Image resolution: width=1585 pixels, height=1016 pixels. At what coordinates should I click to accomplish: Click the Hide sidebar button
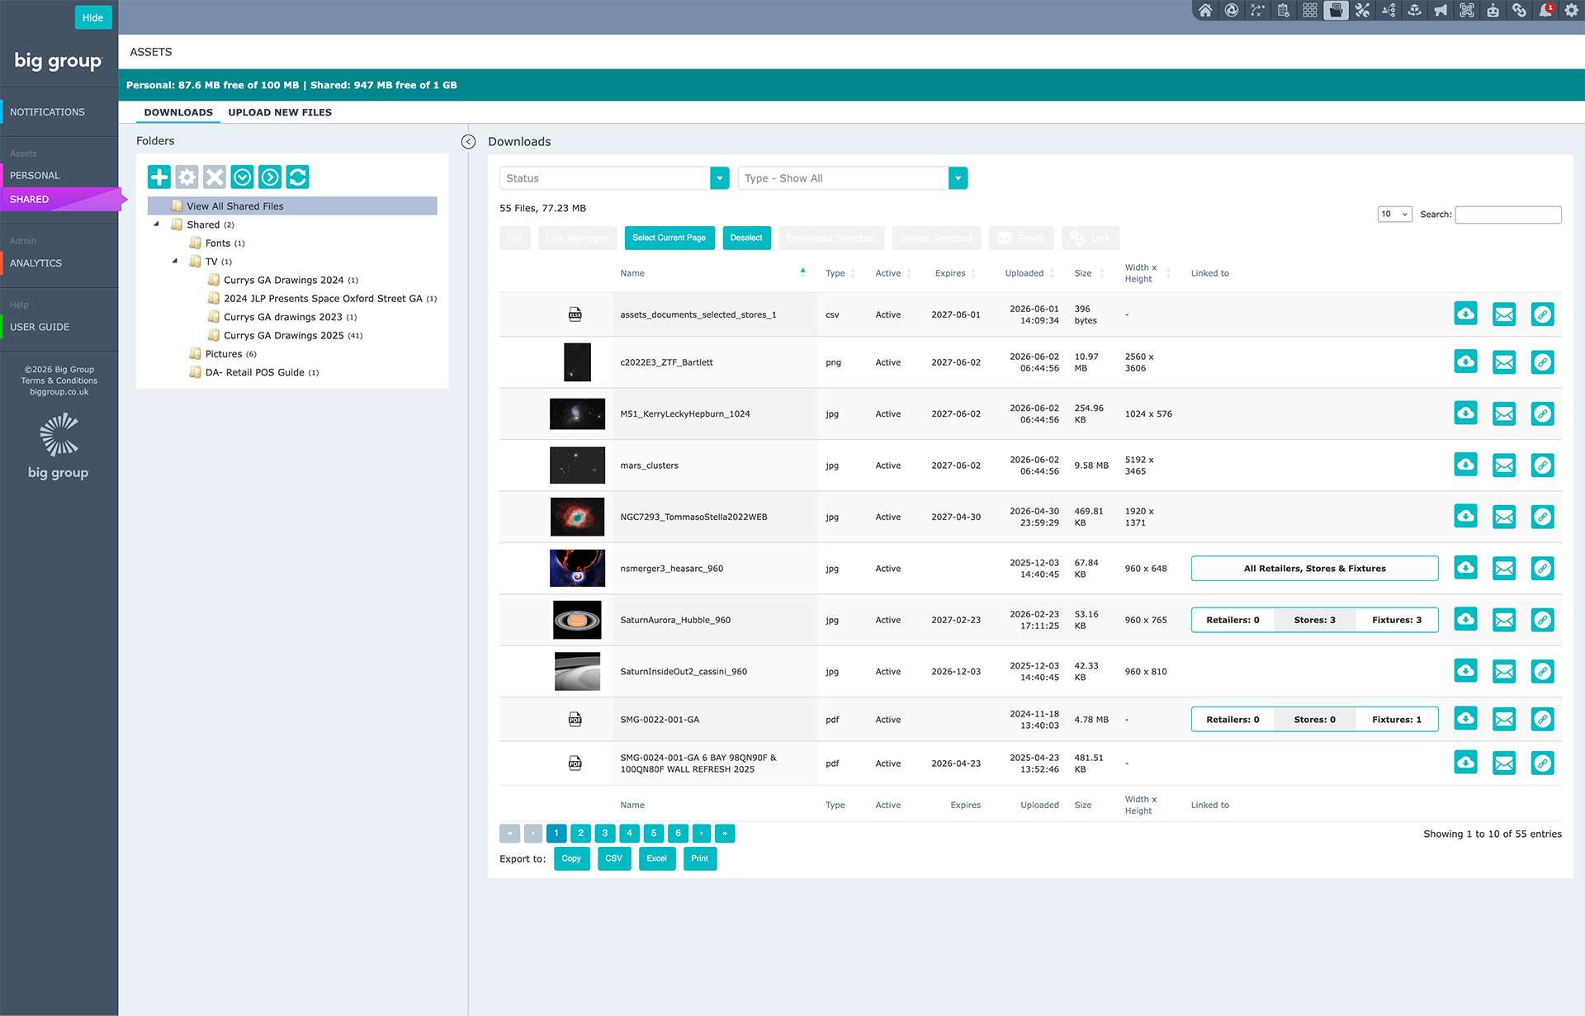(x=93, y=17)
